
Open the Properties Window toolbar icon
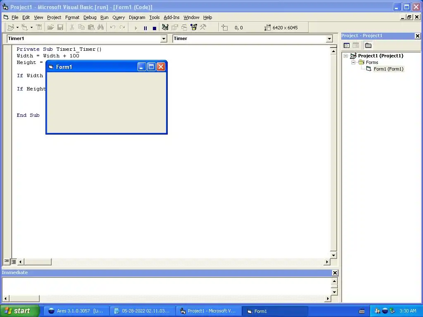[175, 27]
